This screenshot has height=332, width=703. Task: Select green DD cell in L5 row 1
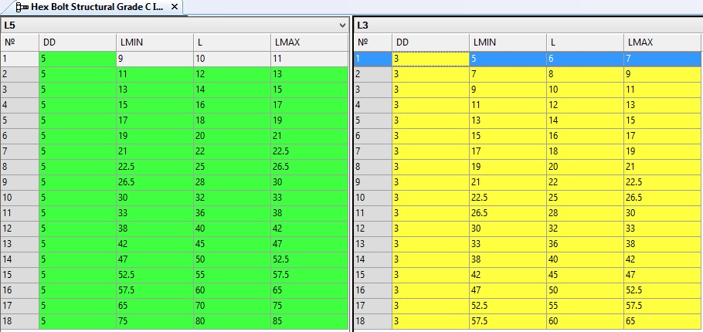[77, 58]
